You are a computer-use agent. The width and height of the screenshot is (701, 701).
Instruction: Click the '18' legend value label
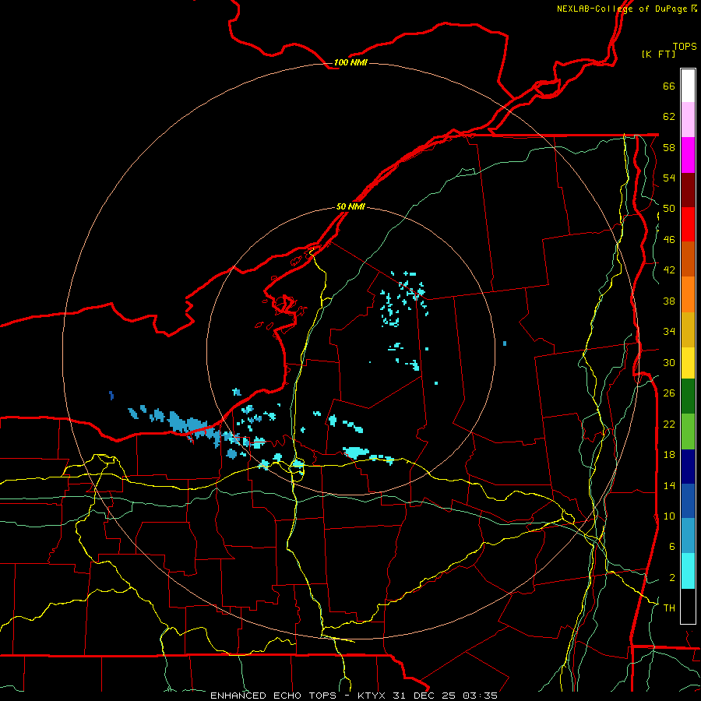(x=669, y=455)
